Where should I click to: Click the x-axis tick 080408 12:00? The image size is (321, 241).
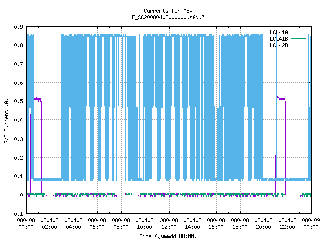tap(169, 223)
